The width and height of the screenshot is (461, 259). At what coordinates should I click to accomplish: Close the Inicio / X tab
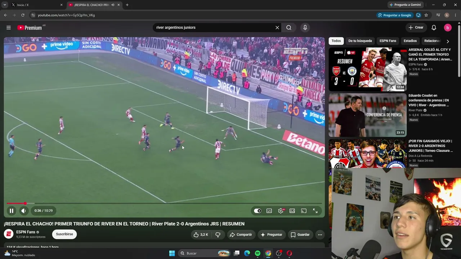tap(61, 5)
